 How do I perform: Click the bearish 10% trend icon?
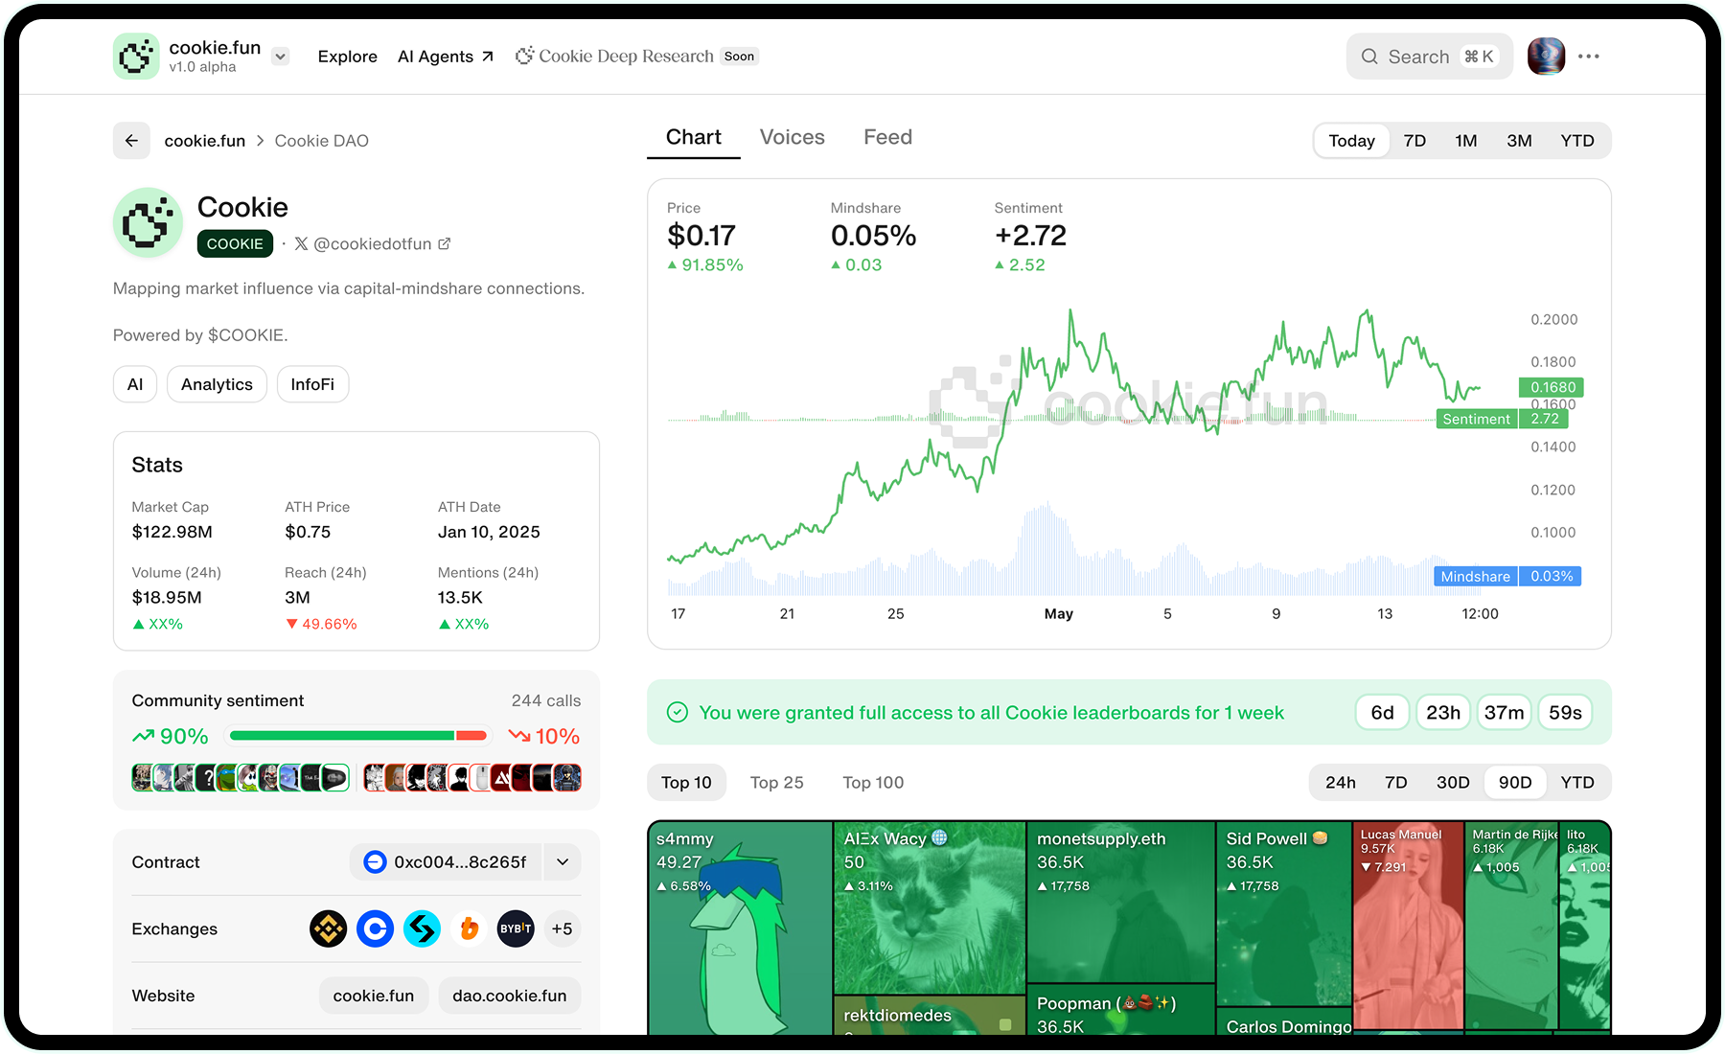[519, 736]
